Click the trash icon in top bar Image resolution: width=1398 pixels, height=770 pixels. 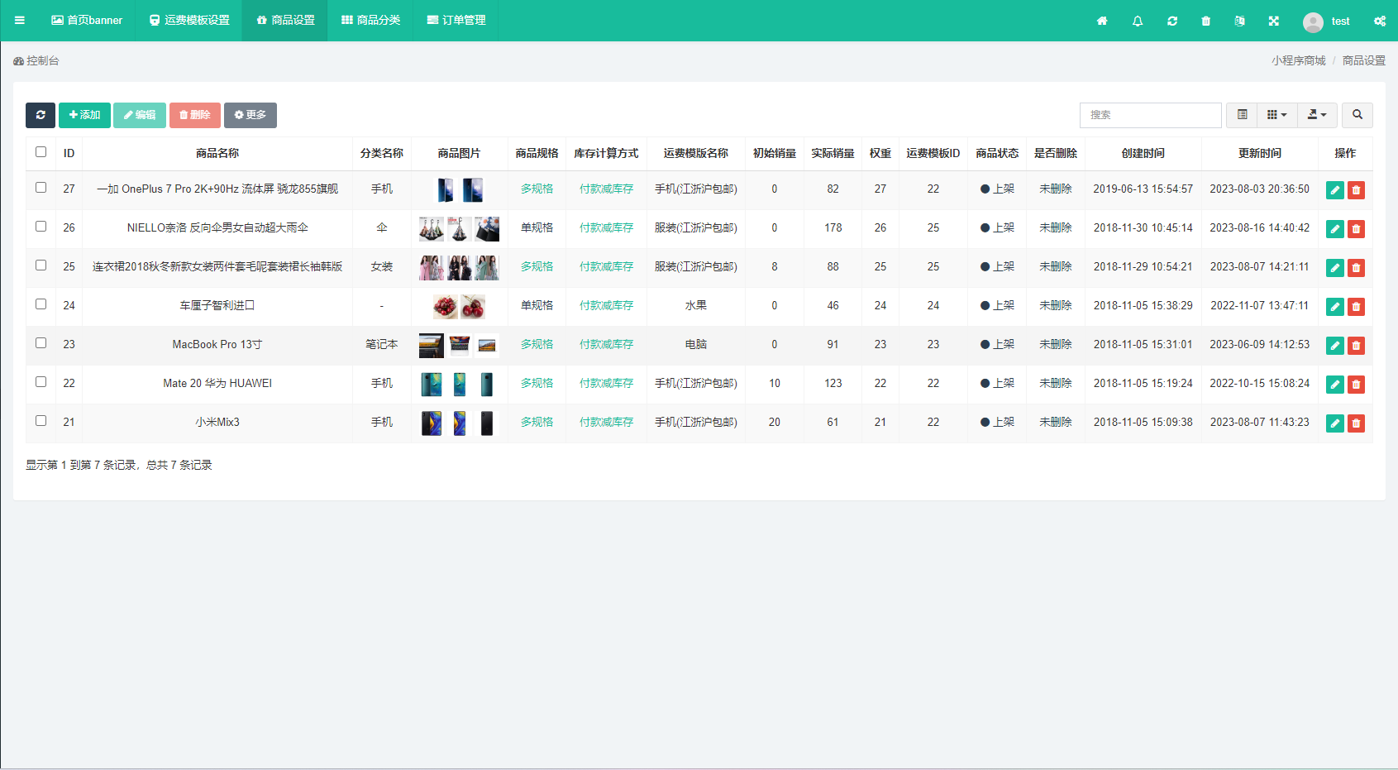(1206, 21)
